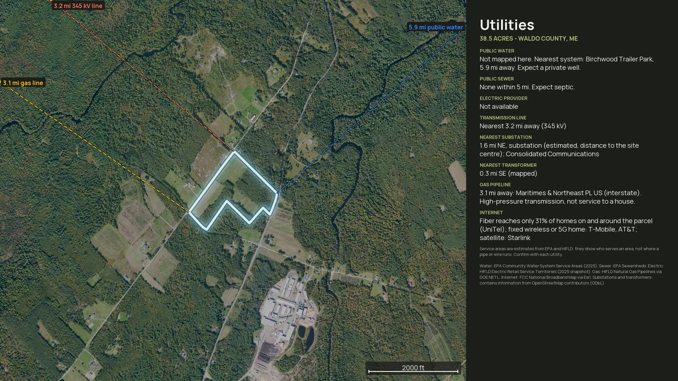Image resolution: width=678 pixels, height=381 pixels.
Task: Click the Maritimes & Northeast PL pipeline description
Action: (560, 197)
